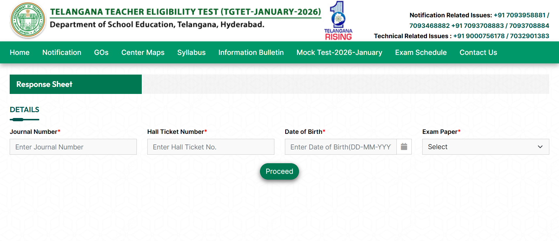Open the GOs menu item
This screenshot has height=241, width=559.
pos(101,53)
